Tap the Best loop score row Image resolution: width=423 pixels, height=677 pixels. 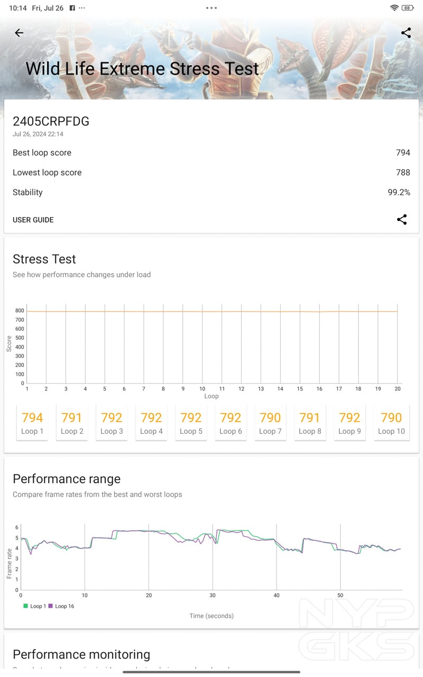(212, 152)
